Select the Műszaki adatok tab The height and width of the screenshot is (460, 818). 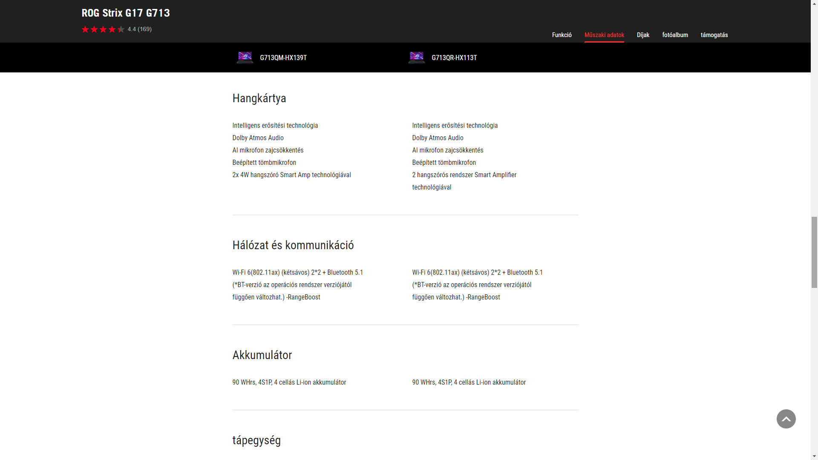(604, 35)
